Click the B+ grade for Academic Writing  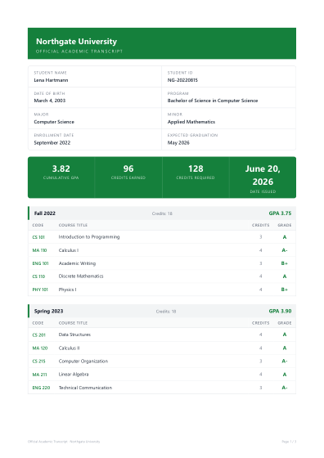[284, 263]
